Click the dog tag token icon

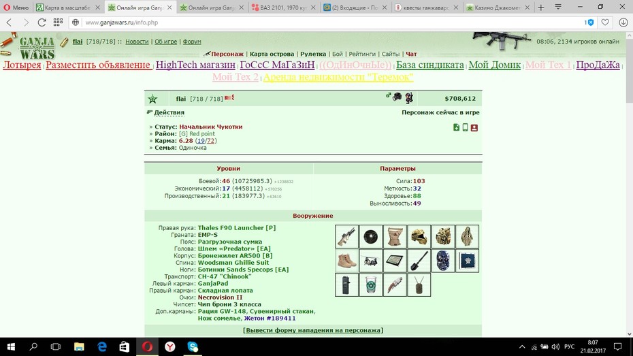[x=419, y=285]
